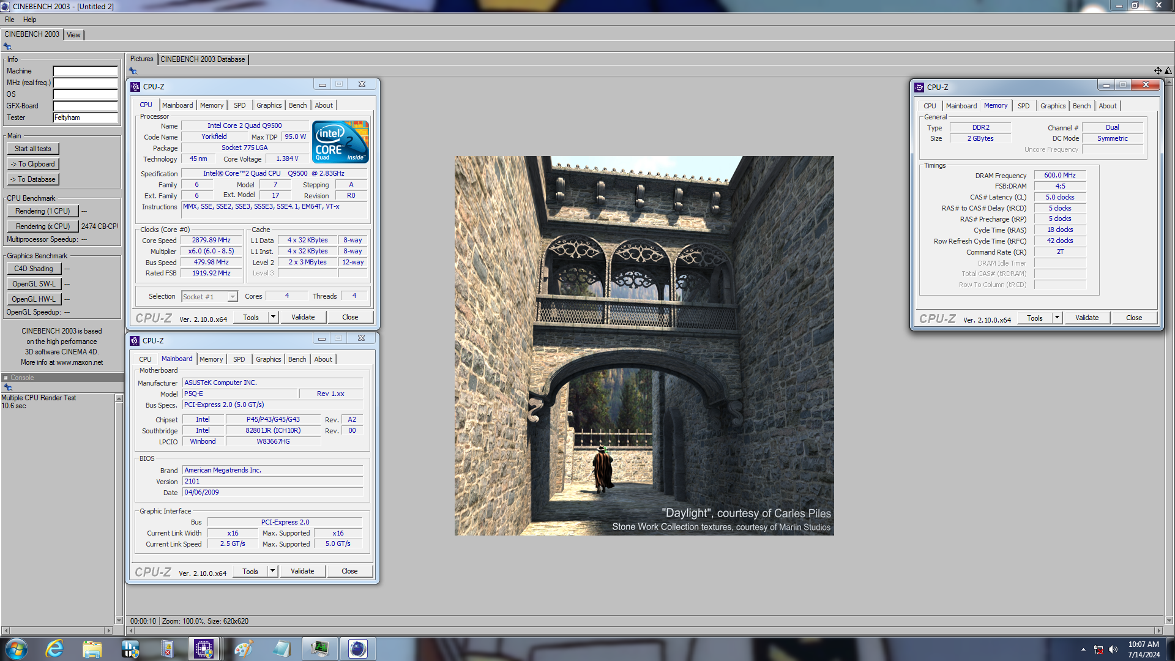
Task: Open Bench tab in the Mainboard CPU-Z window
Action: tap(297, 359)
